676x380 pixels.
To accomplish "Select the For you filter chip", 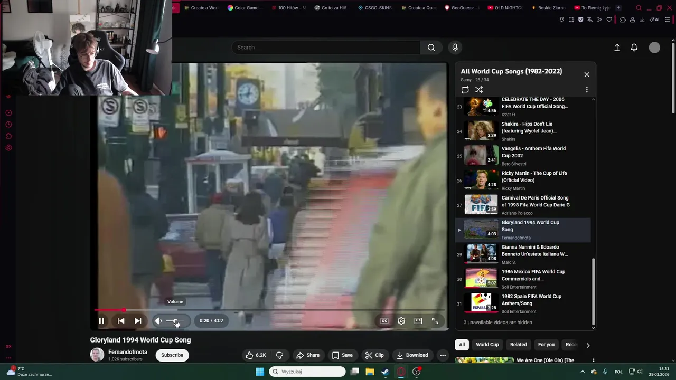I will [546, 345].
